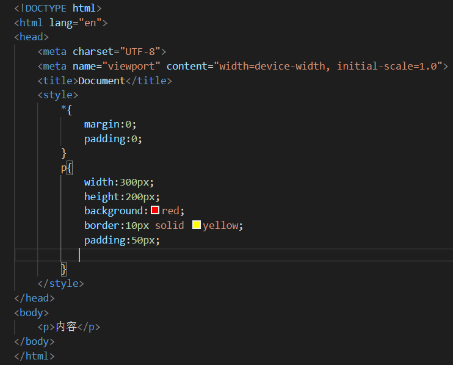Place cursor on the lang="en" attribute
Viewport: 453px width, 365px height.
(x=78, y=23)
